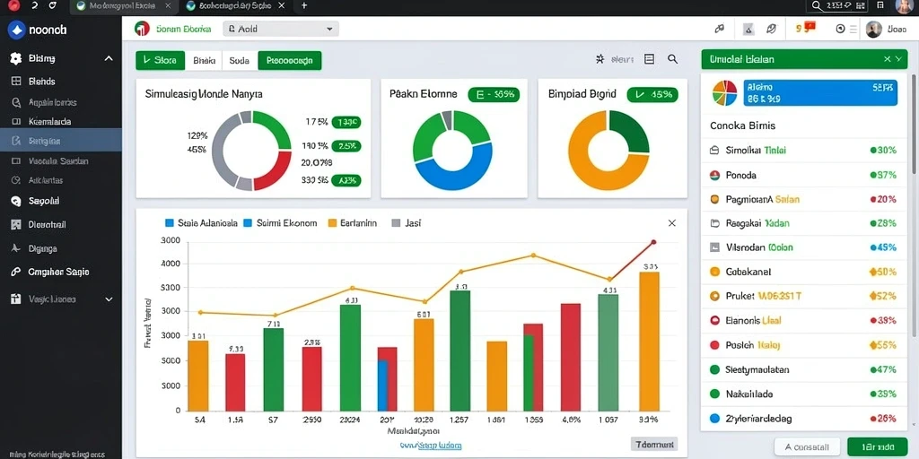Click the search icon beside Aspale iceras
Screen dimensions: 919x459
16,102
